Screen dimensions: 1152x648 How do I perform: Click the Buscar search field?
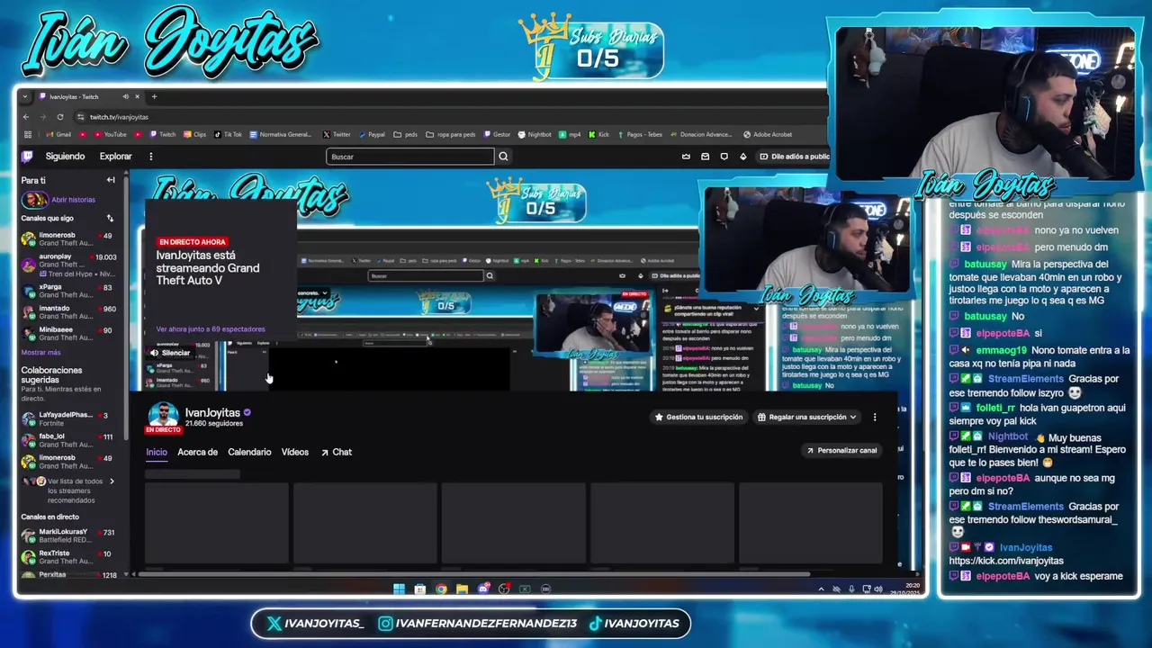[410, 157]
